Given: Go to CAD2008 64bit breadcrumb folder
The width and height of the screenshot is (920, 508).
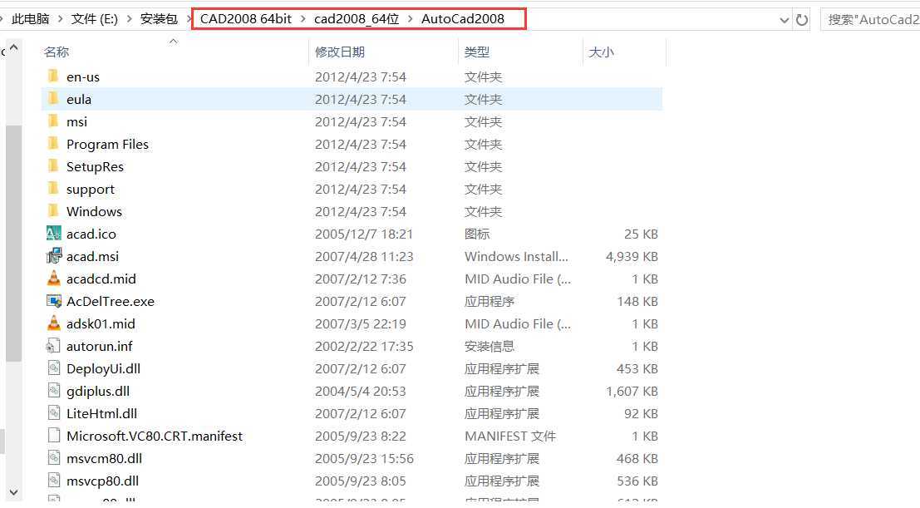Looking at the screenshot, I should coord(246,19).
